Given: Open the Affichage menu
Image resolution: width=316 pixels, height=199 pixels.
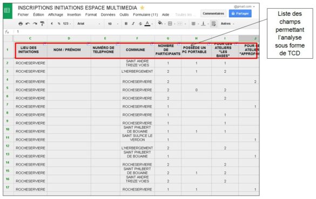Looking at the screenshot, I should point(56,15).
